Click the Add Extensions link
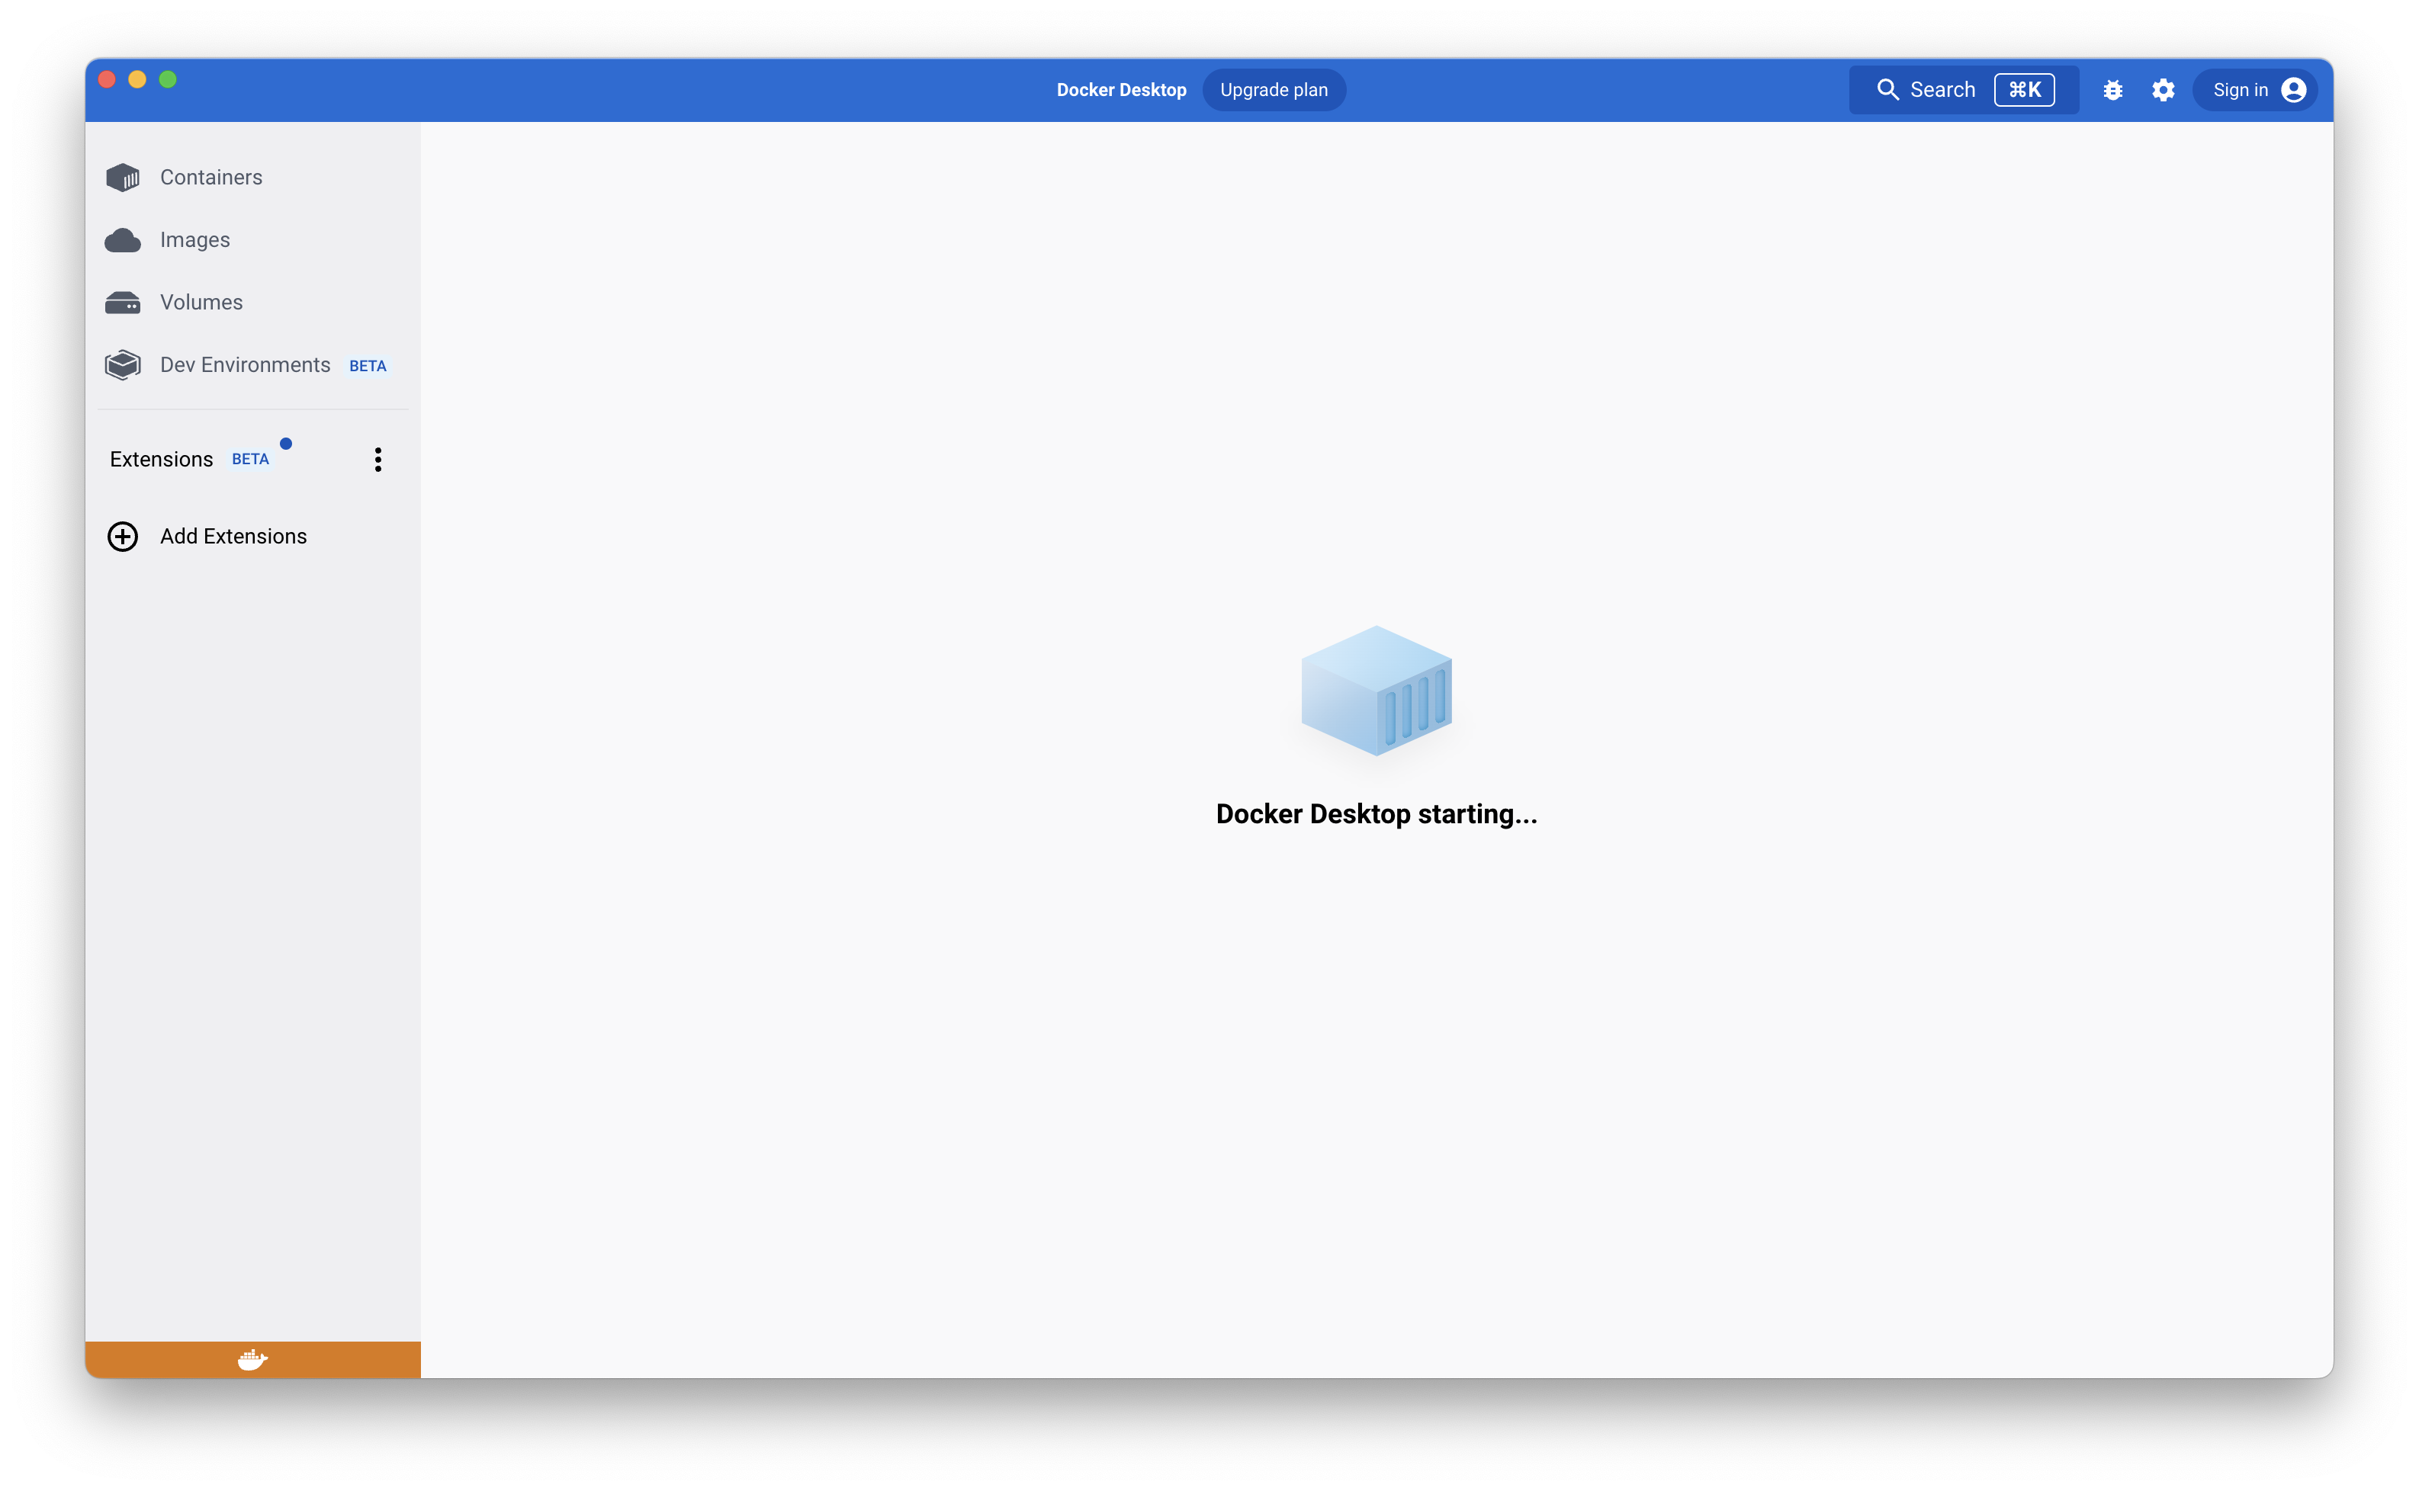The image size is (2419, 1491). point(234,537)
